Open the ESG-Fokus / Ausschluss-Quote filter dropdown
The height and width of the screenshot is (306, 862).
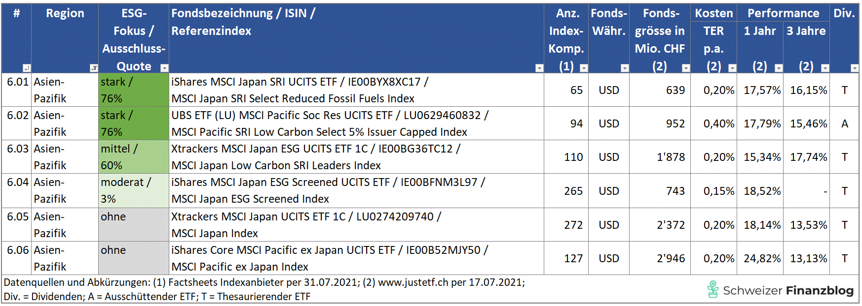click(165, 68)
